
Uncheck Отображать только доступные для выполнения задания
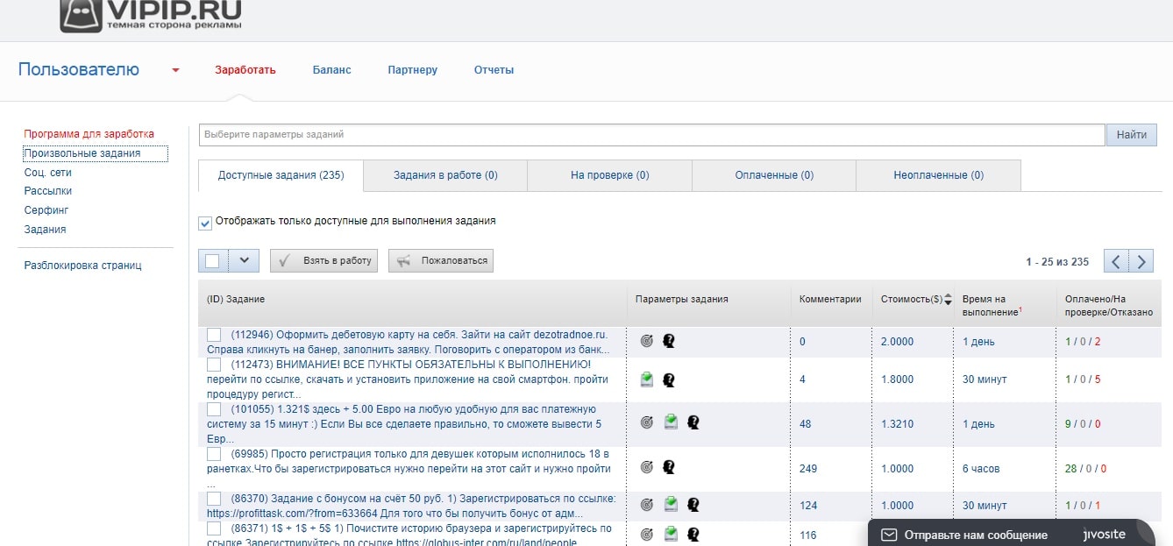click(x=204, y=223)
